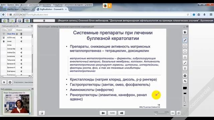Viewport: 214px width, 120px height.
Task: Click the browser back arrow
Action: [x=3, y=15]
